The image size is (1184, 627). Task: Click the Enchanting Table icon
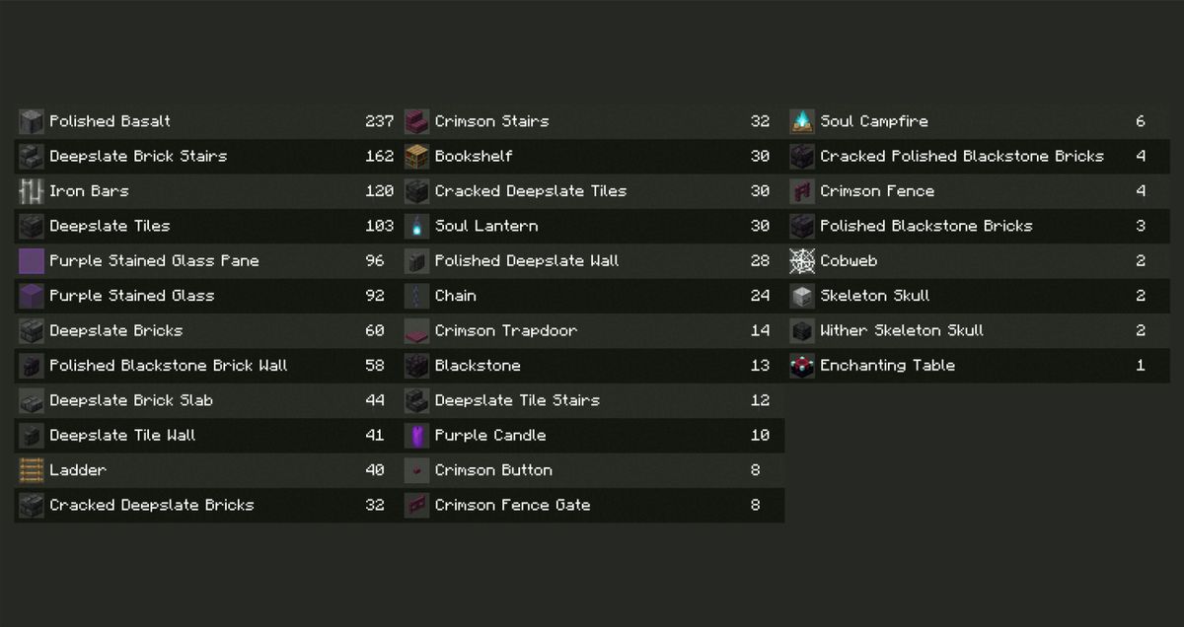(802, 366)
